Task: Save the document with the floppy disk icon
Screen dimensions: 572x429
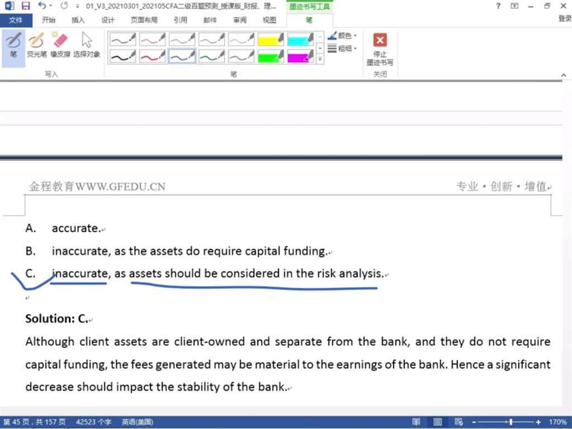Action: (26, 6)
